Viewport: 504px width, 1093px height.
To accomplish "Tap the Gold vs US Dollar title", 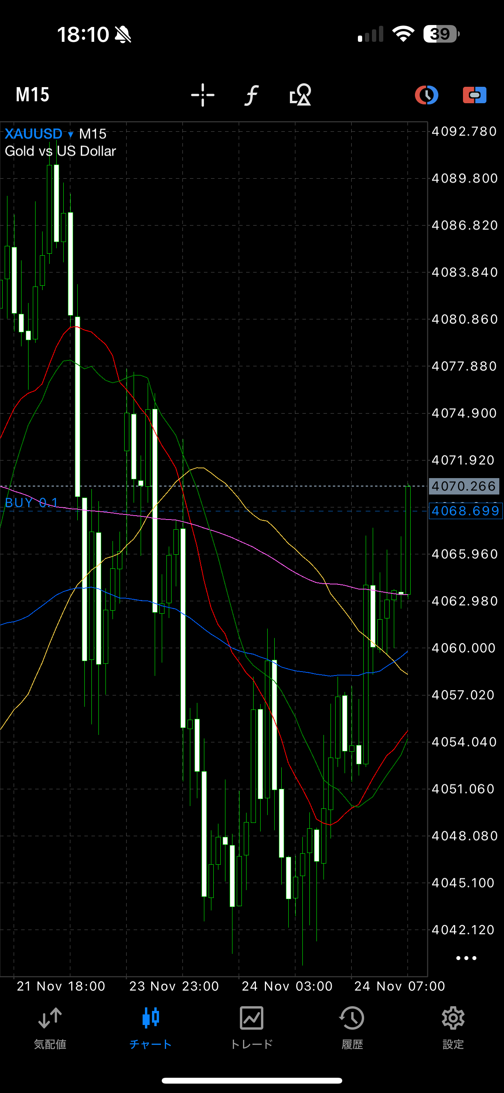I will click(x=60, y=151).
